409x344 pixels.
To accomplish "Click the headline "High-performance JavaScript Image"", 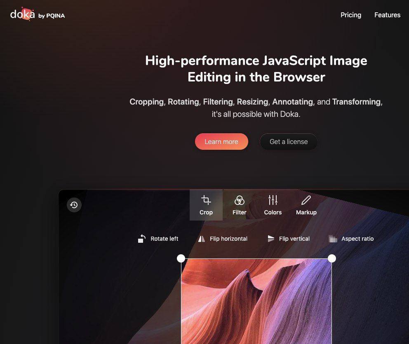I will click(x=256, y=60).
